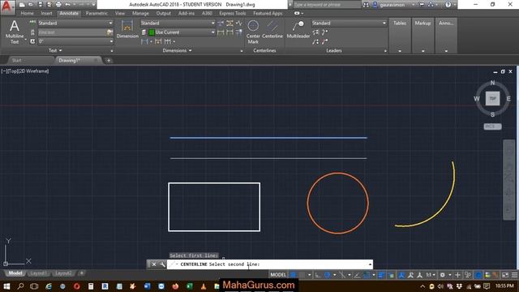
Task: Click the Undo arrow in quick access toolbar
Action: point(68,5)
